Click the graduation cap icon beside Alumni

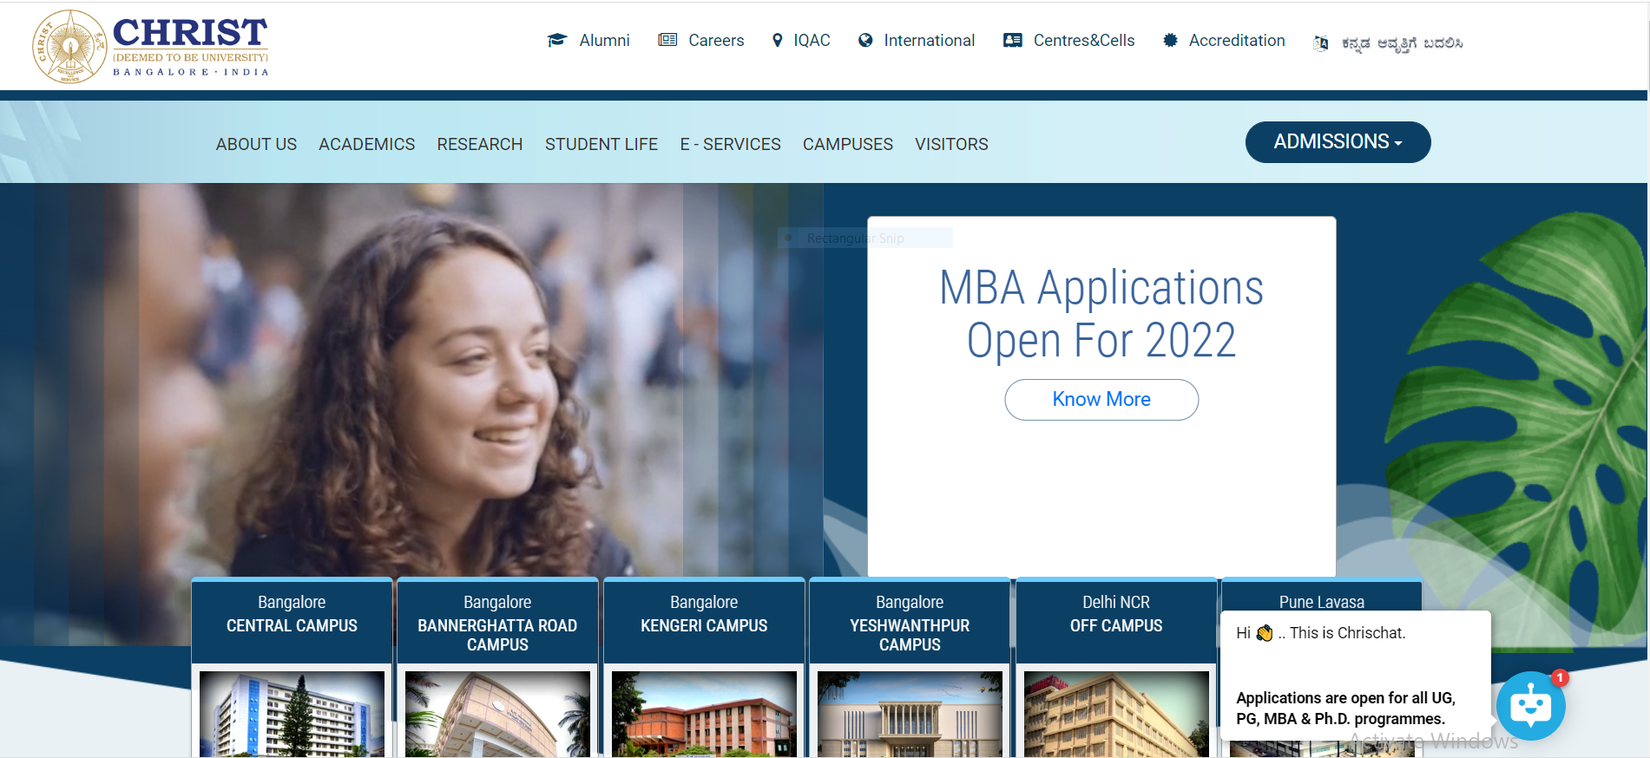557,40
